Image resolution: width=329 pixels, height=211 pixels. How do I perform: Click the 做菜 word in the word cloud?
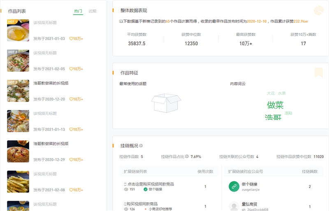pos(275,105)
